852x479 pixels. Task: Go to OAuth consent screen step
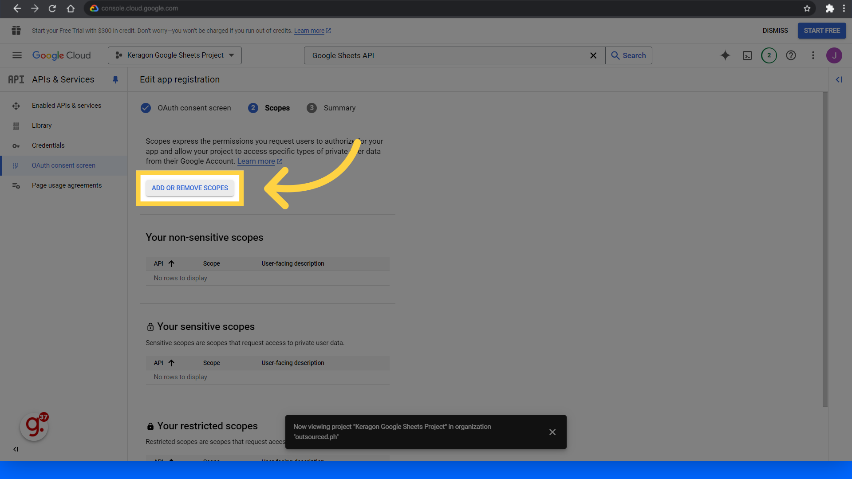[x=186, y=108]
